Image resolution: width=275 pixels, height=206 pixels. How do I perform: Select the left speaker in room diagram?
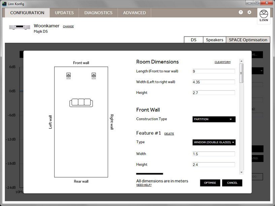point(68,76)
